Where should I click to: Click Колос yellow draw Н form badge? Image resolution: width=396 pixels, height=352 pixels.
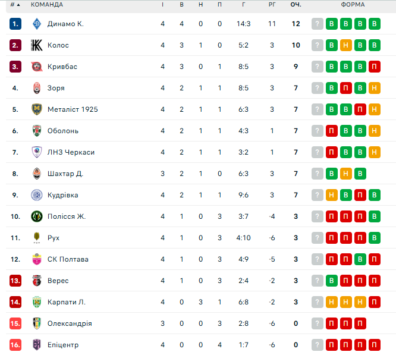[346, 45]
